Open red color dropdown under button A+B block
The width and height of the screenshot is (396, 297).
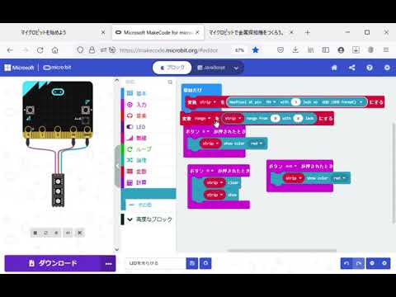(x=340, y=178)
